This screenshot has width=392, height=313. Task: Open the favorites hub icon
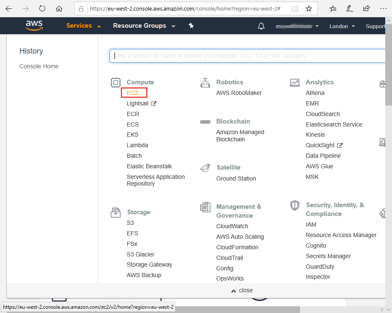click(x=333, y=9)
